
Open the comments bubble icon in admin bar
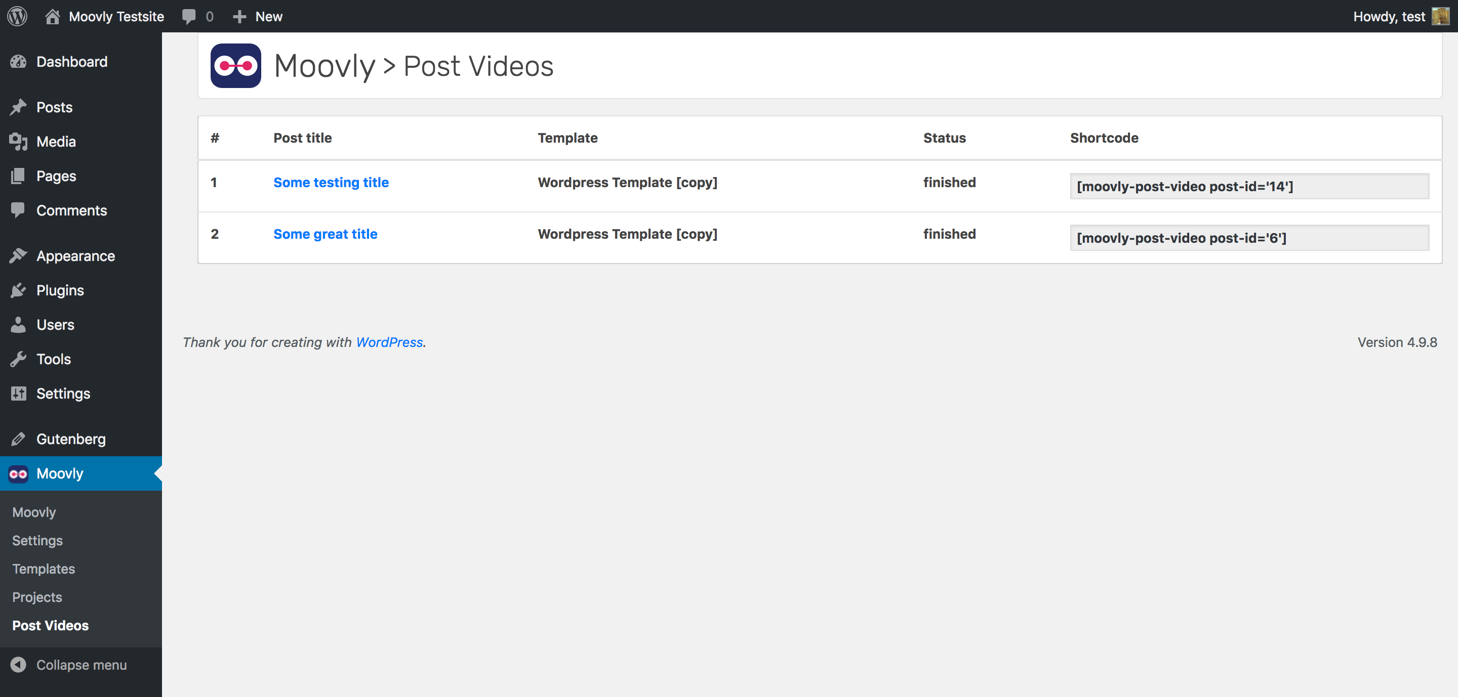click(x=188, y=16)
